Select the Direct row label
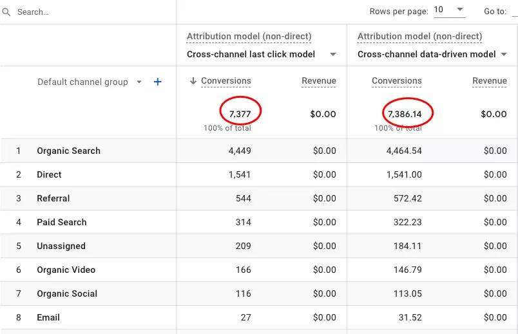Screen dimensions: 518x334 click(49, 174)
